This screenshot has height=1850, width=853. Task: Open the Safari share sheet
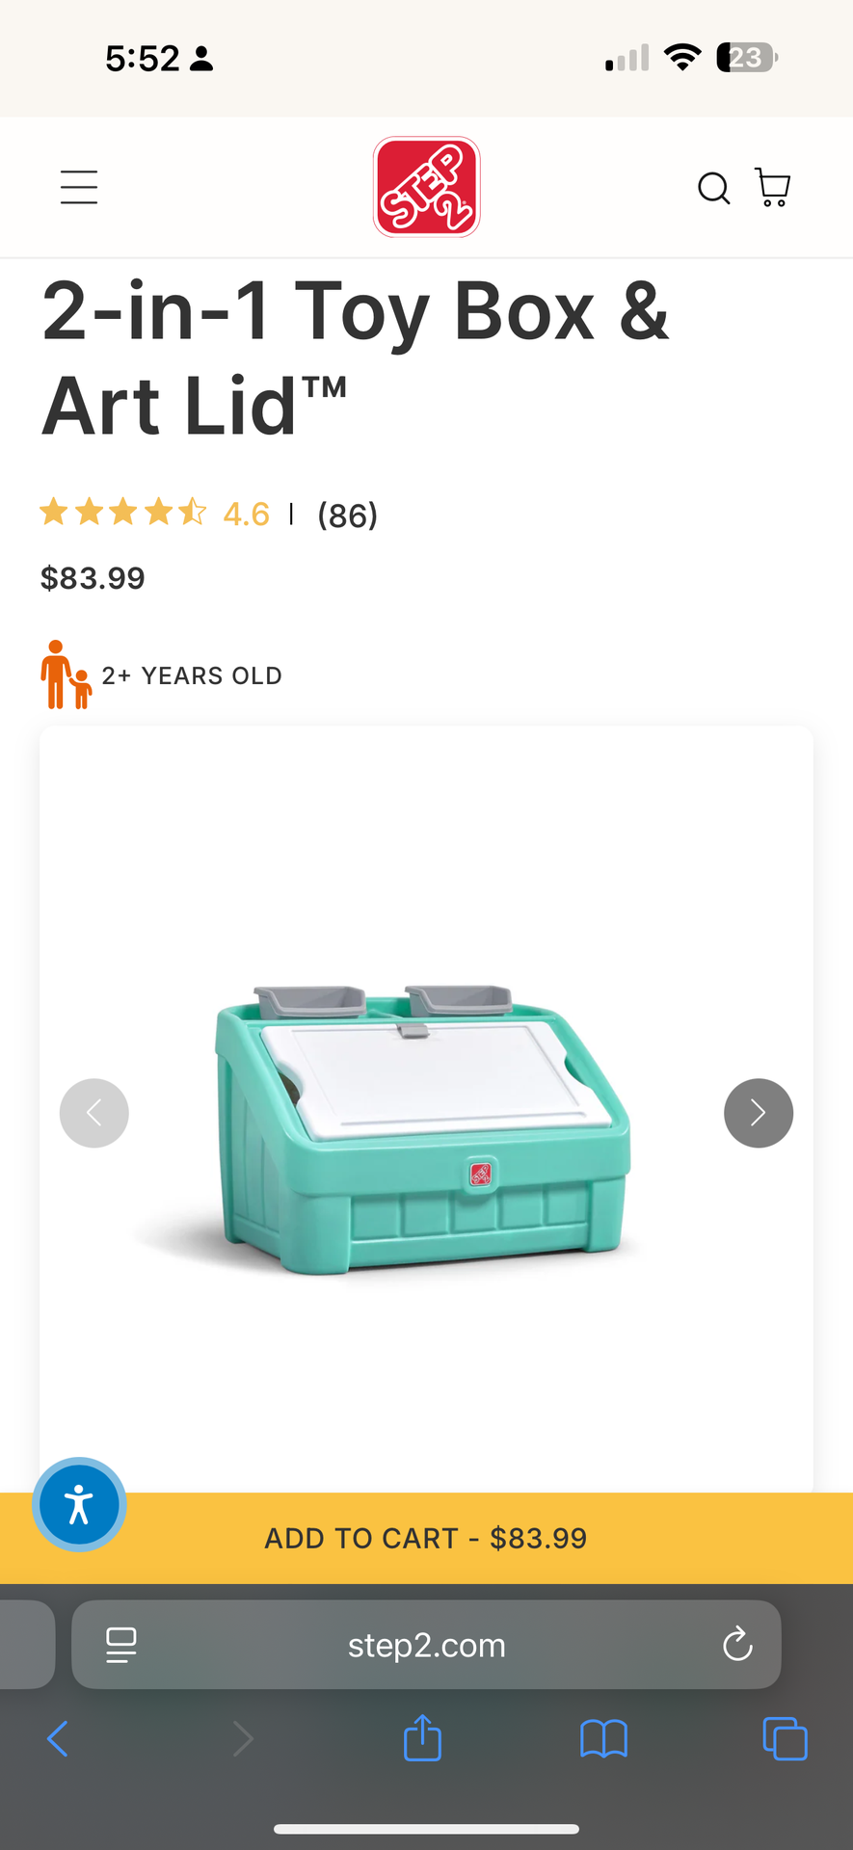pos(422,1737)
